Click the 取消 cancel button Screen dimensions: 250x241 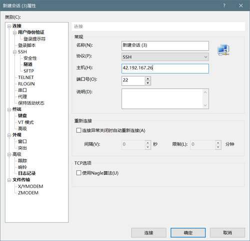click(227, 232)
